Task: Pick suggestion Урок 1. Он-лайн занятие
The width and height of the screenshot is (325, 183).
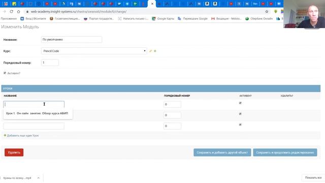Action: [37, 113]
